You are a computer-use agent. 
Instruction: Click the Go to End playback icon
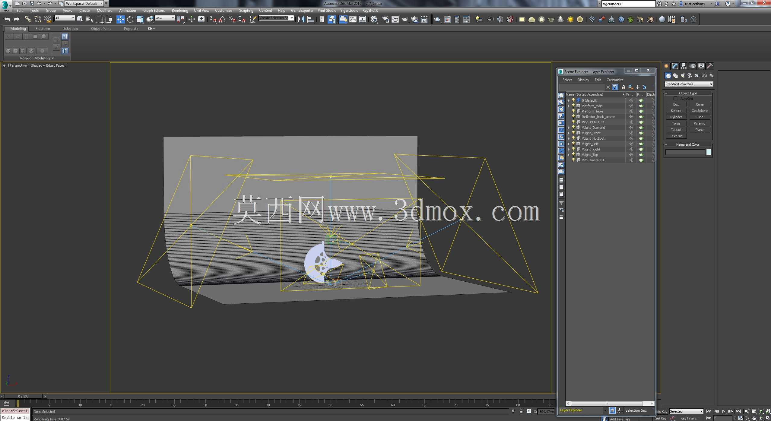pos(738,411)
